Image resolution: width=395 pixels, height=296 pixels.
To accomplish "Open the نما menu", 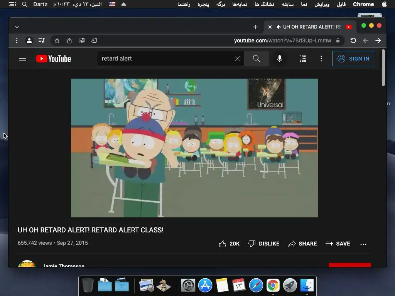I will click(304, 4).
